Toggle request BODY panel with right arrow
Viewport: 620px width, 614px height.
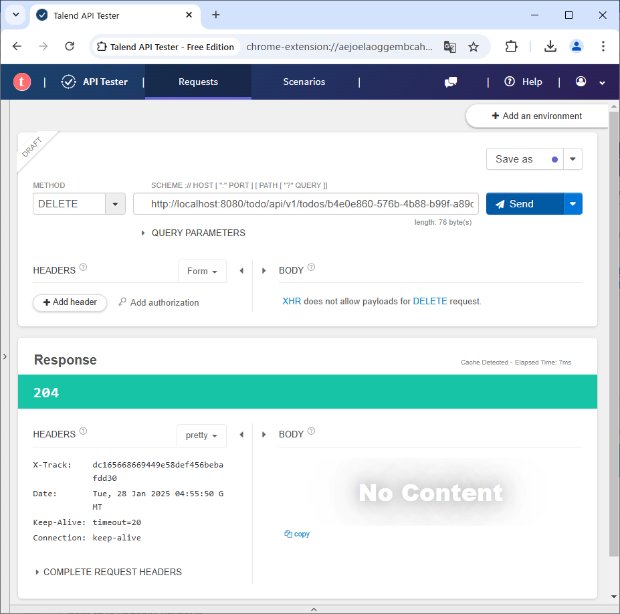[x=264, y=271]
